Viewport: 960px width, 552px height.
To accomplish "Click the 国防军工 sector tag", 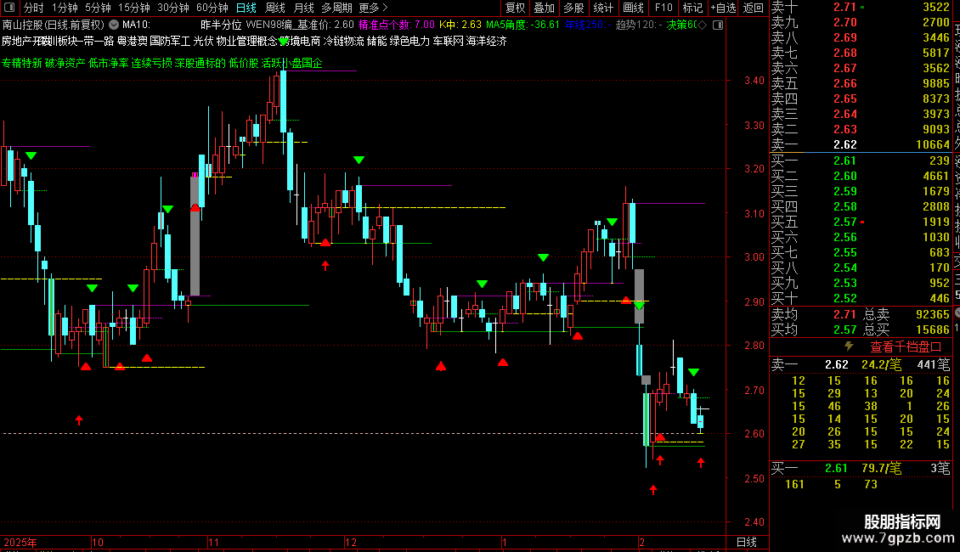I will click(170, 41).
